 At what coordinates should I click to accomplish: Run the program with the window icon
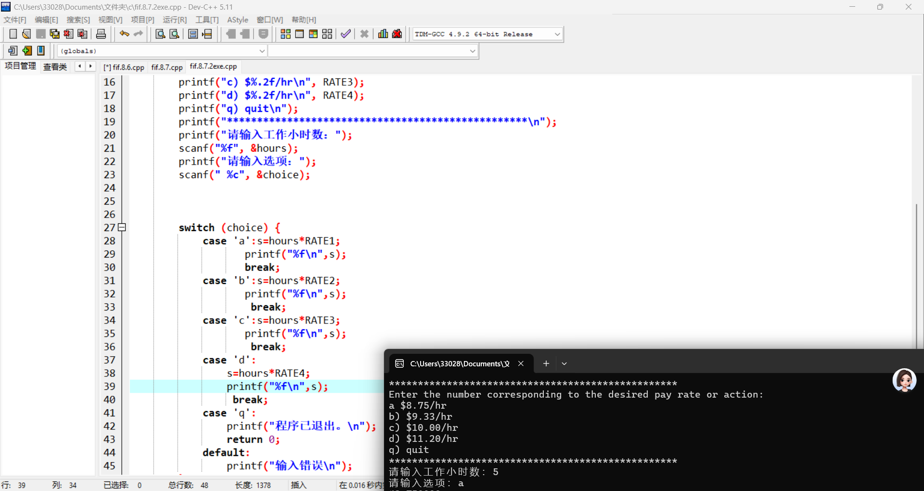point(299,34)
